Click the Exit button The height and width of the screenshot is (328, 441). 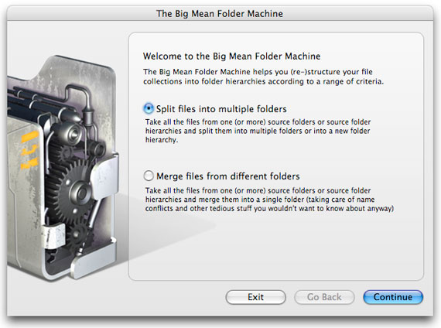point(255,297)
